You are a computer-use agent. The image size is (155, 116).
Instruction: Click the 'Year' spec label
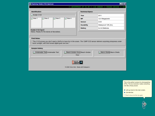tap(82, 15)
